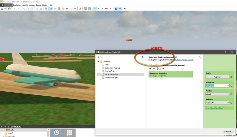Open the clock time settings icon

pyautogui.click(x=80, y=9)
